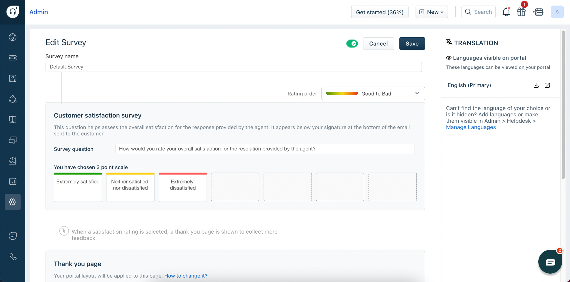570x282 pixels.
Task: Open Admin settings gear in the sidebar
Action: point(13,202)
